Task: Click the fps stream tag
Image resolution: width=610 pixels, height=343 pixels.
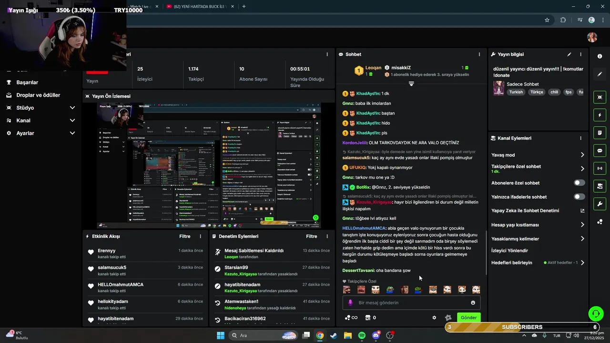Action: point(568,92)
